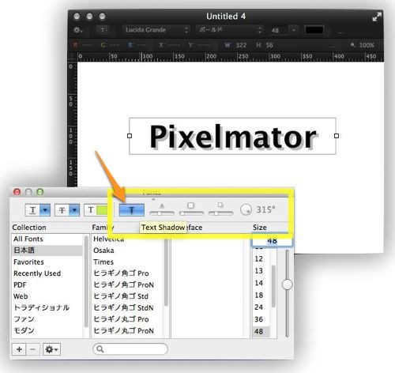Click the font search field
395x373 pixels.
point(130,349)
